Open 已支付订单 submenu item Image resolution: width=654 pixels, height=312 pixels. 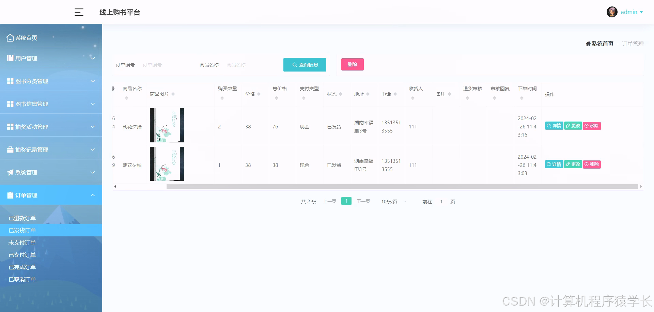pyautogui.click(x=51, y=255)
